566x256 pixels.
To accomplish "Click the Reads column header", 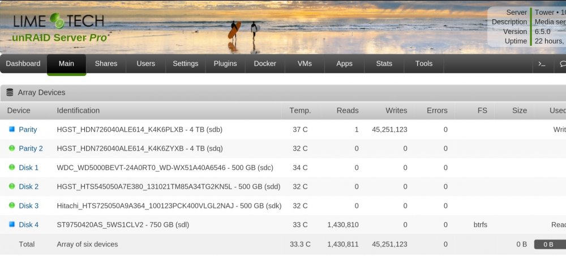I will tap(348, 110).
